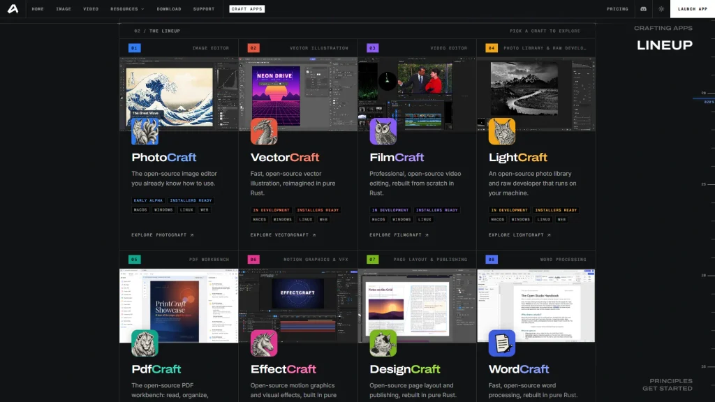Click the WordCraft heading

pyautogui.click(x=519, y=369)
